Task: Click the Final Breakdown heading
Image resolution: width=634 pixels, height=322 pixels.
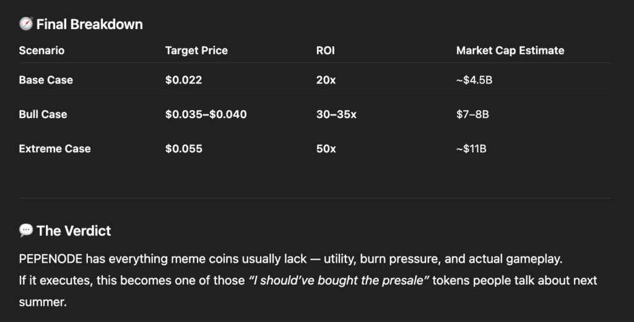Action: 89,24
